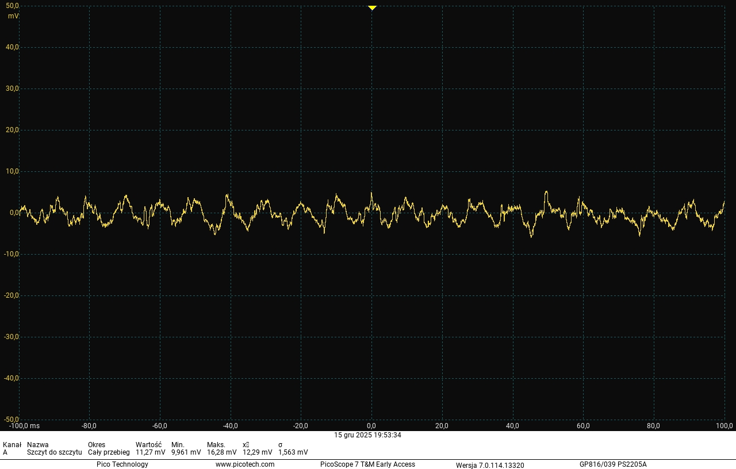Screen dimensions: 736x469
Task: Click the 11,27 mV measurement value
Action: click(x=150, y=452)
